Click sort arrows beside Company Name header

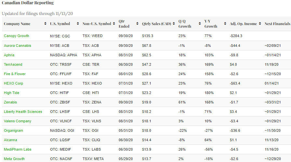45,24
